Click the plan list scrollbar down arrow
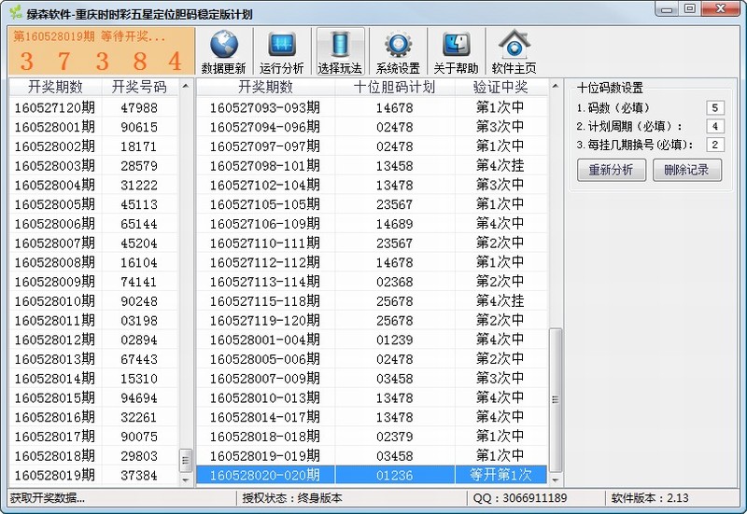 [557, 479]
